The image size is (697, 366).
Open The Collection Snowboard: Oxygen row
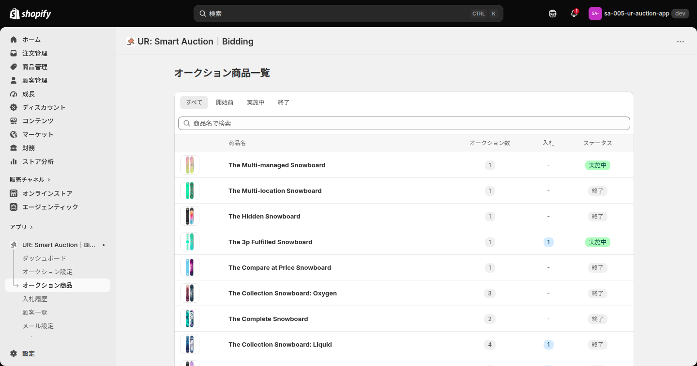(404, 293)
